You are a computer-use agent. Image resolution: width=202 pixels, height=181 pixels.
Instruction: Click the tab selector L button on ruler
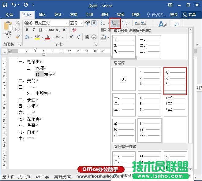pyautogui.click(x=4, y=51)
